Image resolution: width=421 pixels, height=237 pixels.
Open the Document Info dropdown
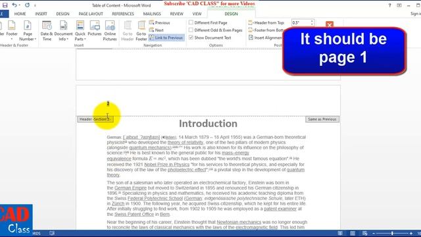point(63,31)
